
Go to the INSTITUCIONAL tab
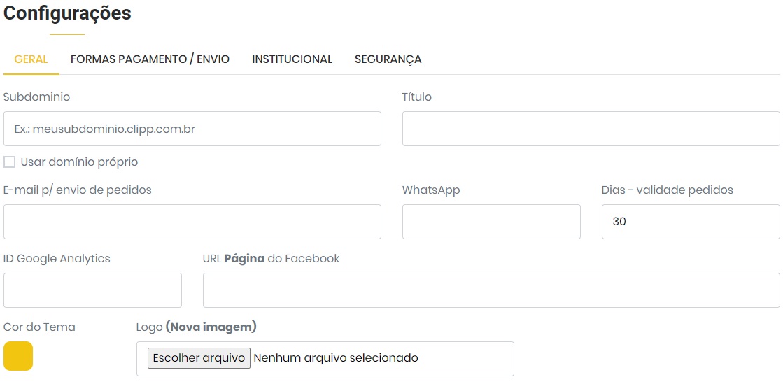coord(292,59)
